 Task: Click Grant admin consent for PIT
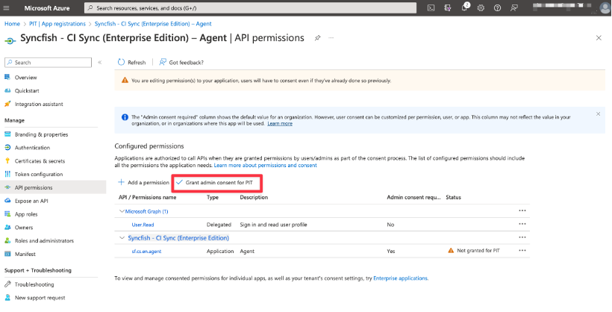pyautogui.click(x=214, y=182)
